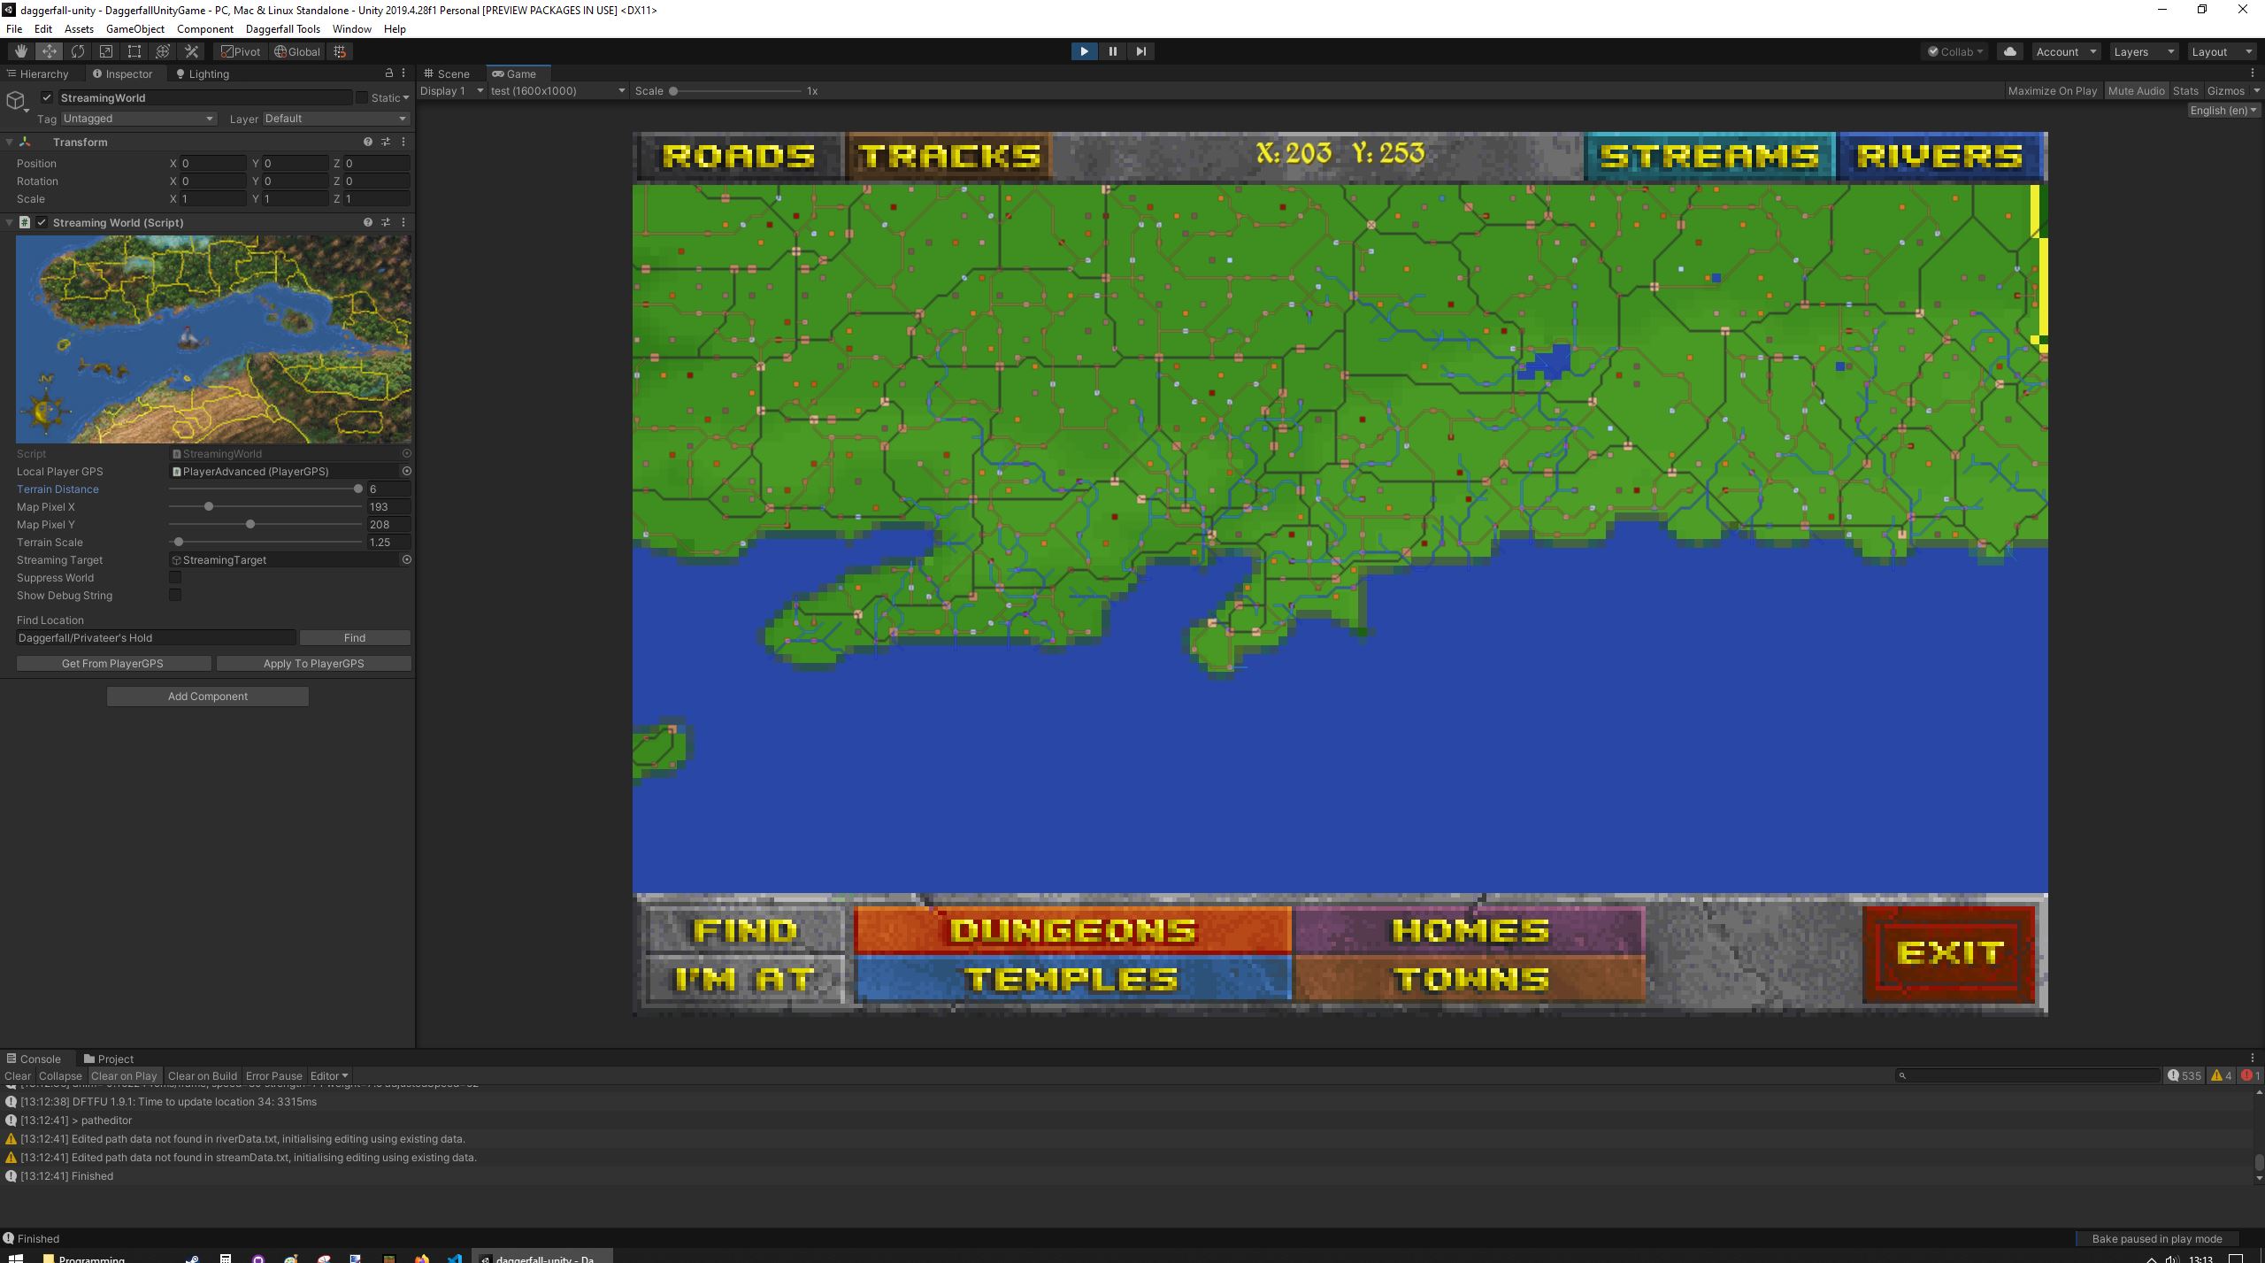
Task: Select the Rect Transform tool
Action: pyautogui.click(x=134, y=51)
